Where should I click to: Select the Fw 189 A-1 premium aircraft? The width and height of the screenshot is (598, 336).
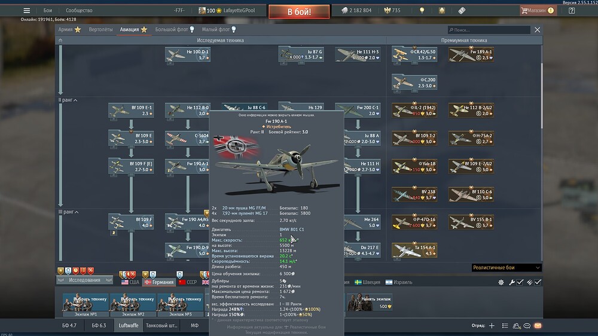471,54
